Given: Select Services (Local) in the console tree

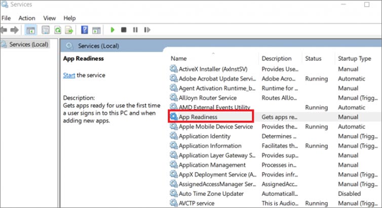Looking at the screenshot, I should pos(29,44).
